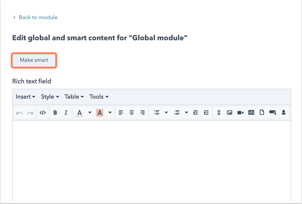The width and height of the screenshot is (302, 204).
Task: Expand the background color dropdown arrow
Action: point(110,112)
